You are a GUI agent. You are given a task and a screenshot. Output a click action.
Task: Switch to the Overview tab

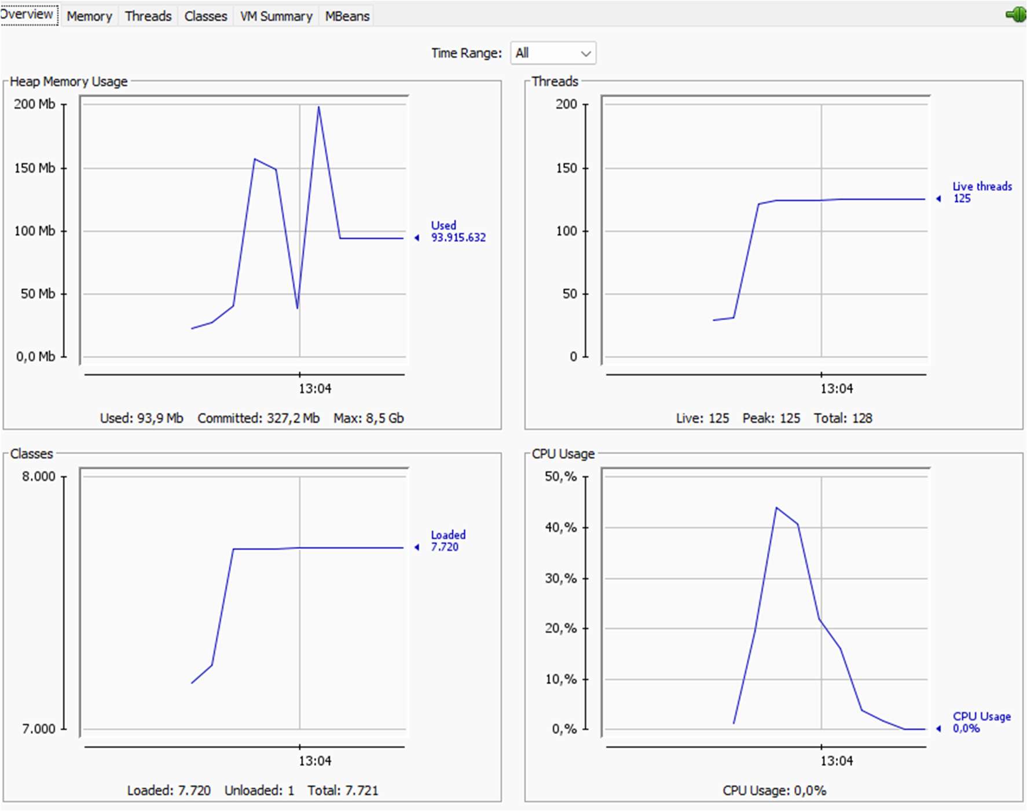28,14
